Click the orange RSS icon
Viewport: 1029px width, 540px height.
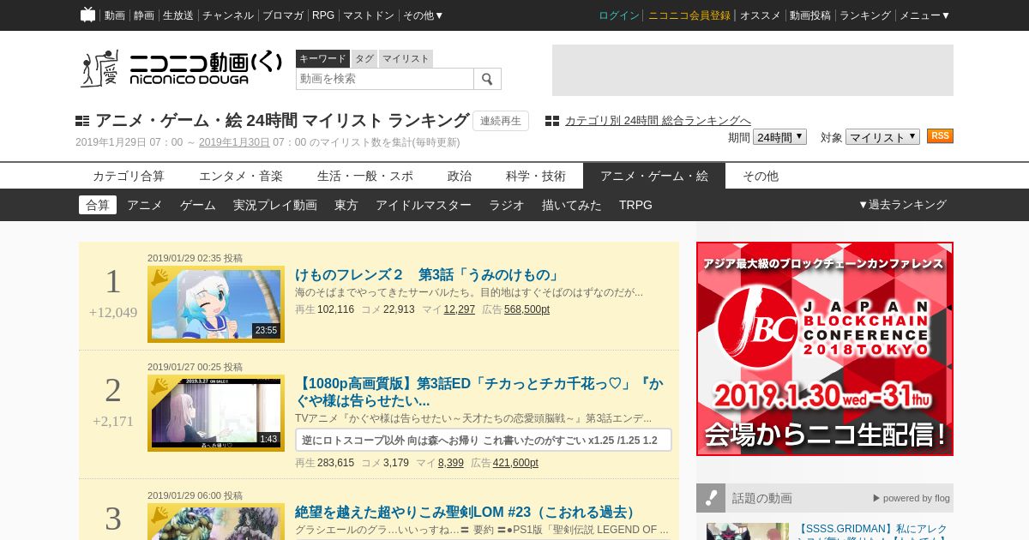[940, 136]
